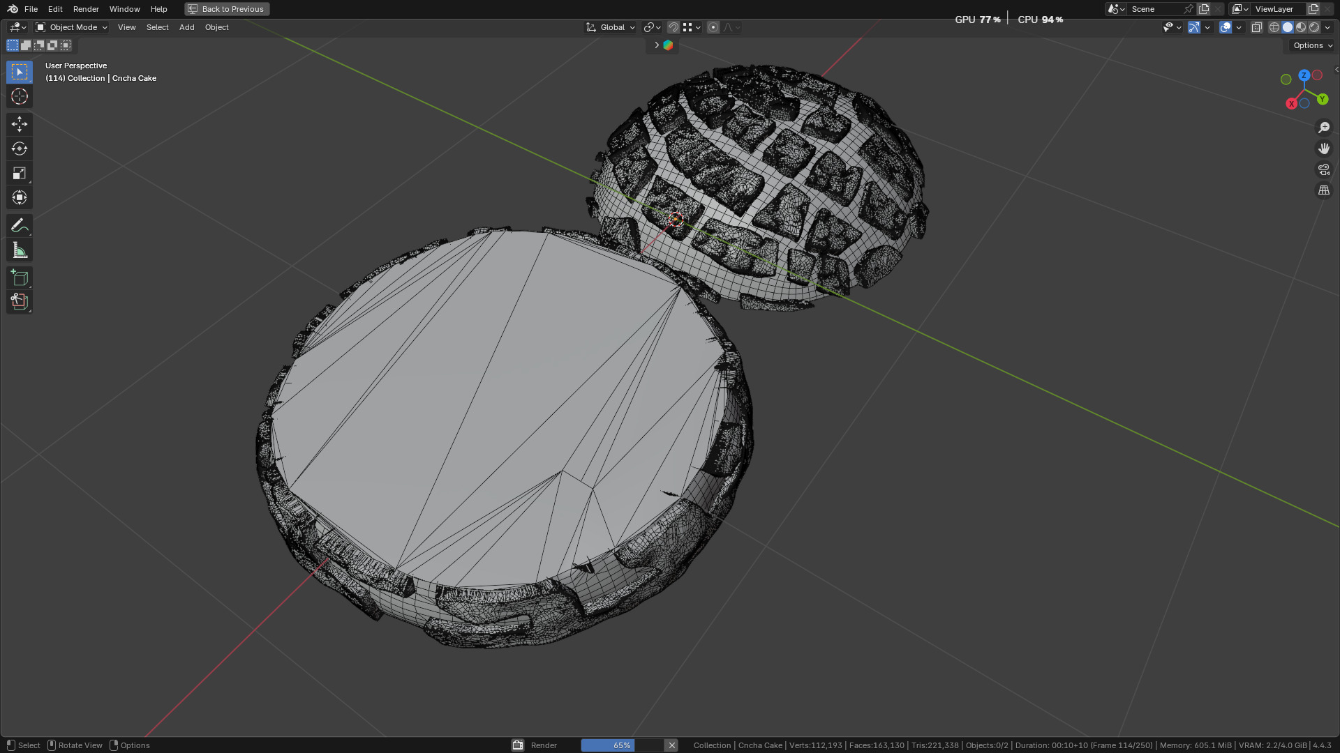
Task: Click the Back to Previous button
Action: [x=227, y=9]
